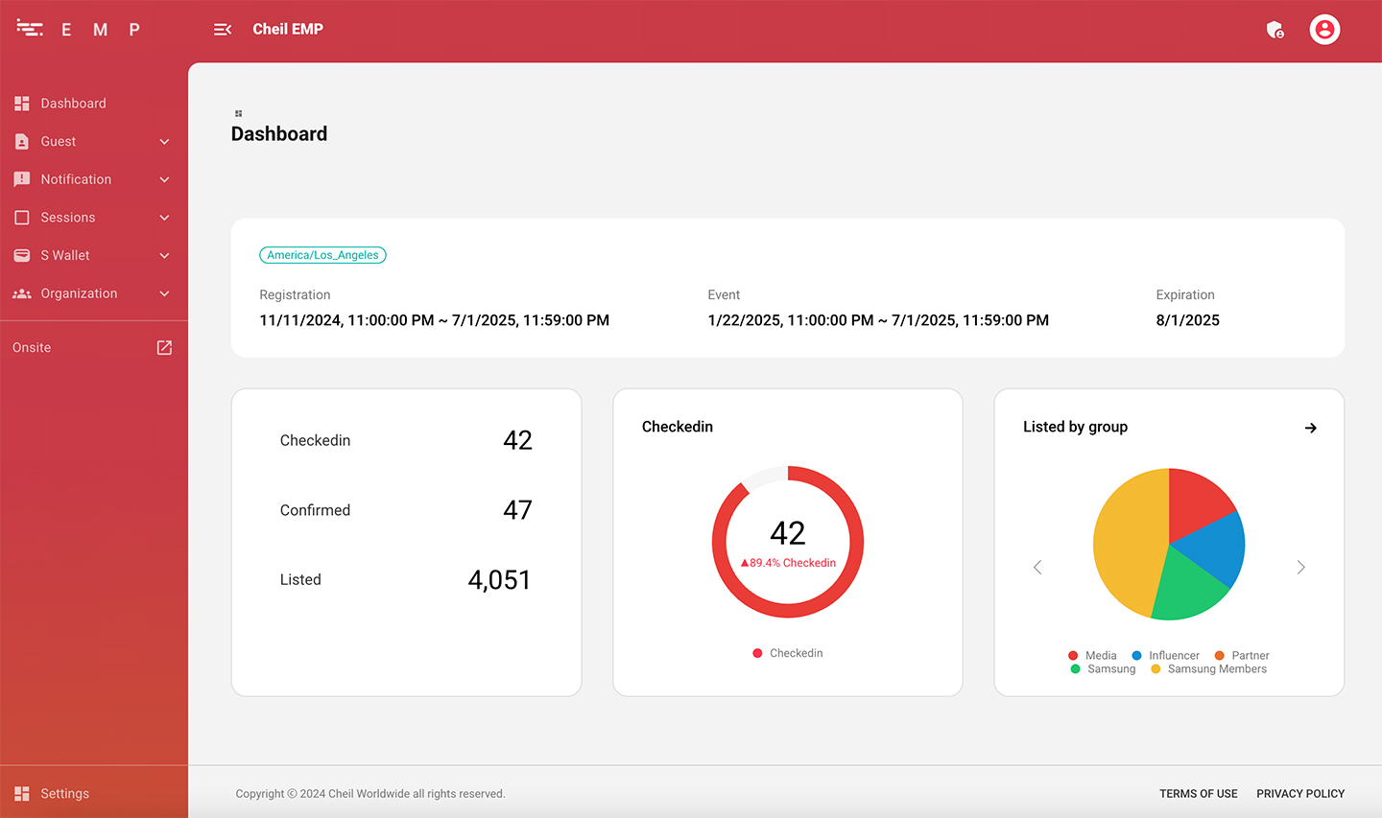This screenshot has height=818, width=1382.
Task: Click the Onsite external link icon
Action: (x=164, y=347)
